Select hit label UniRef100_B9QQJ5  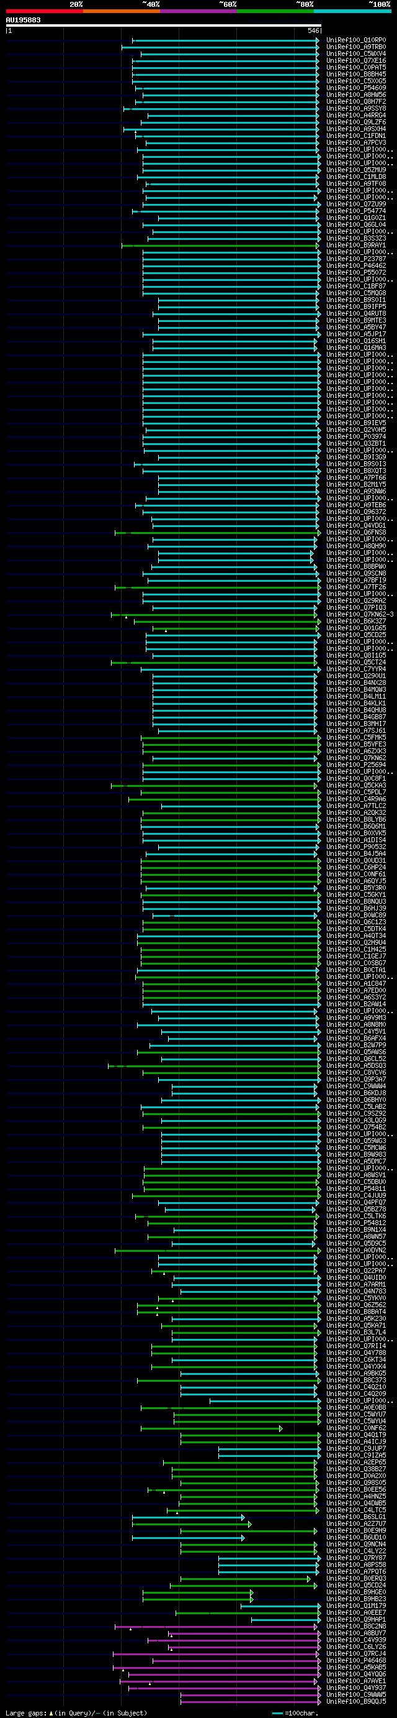[355, 1701]
